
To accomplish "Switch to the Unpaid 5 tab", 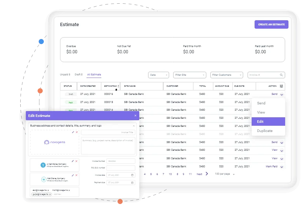I will (x=65, y=75).
